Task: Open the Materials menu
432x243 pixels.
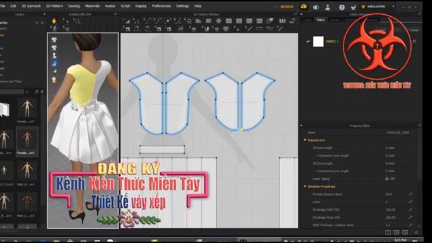Action: coord(92,6)
